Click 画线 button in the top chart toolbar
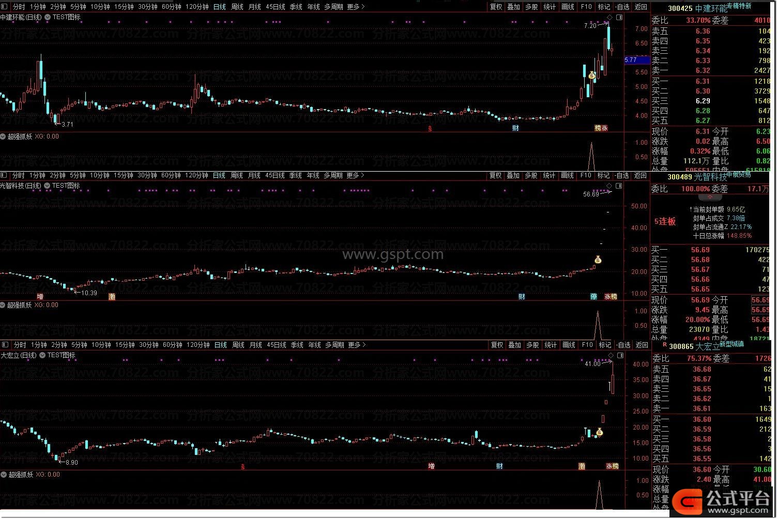This screenshot has height=519, width=778. coord(568,7)
